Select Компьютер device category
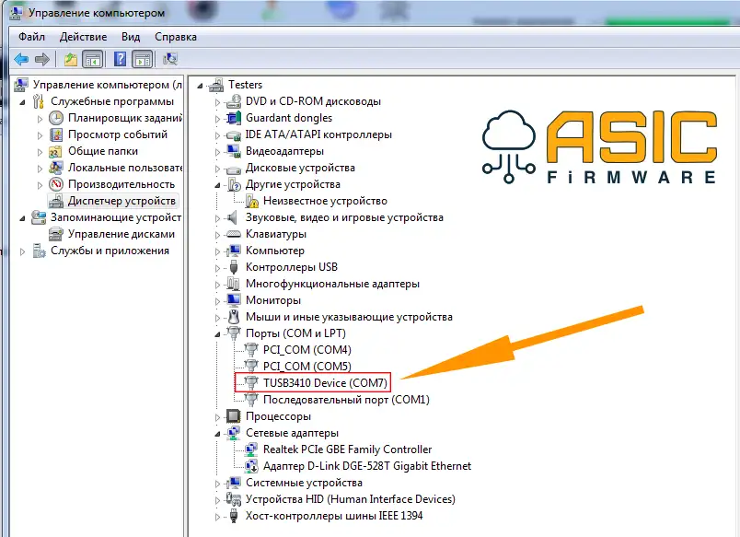 pos(275,251)
